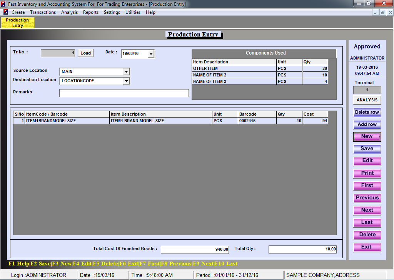The height and width of the screenshot is (280, 394).
Task: Click inside the Remarks field
Action: [124, 93]
